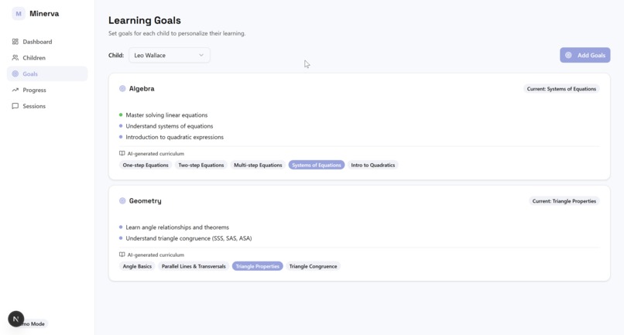624x335 pixels.
Task: Click 'AI-generated curriculum' label under Geometry
Action: pos(156,255)
